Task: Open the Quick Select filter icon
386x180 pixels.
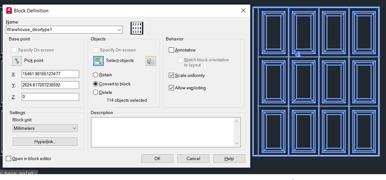Action: [151, 61]
